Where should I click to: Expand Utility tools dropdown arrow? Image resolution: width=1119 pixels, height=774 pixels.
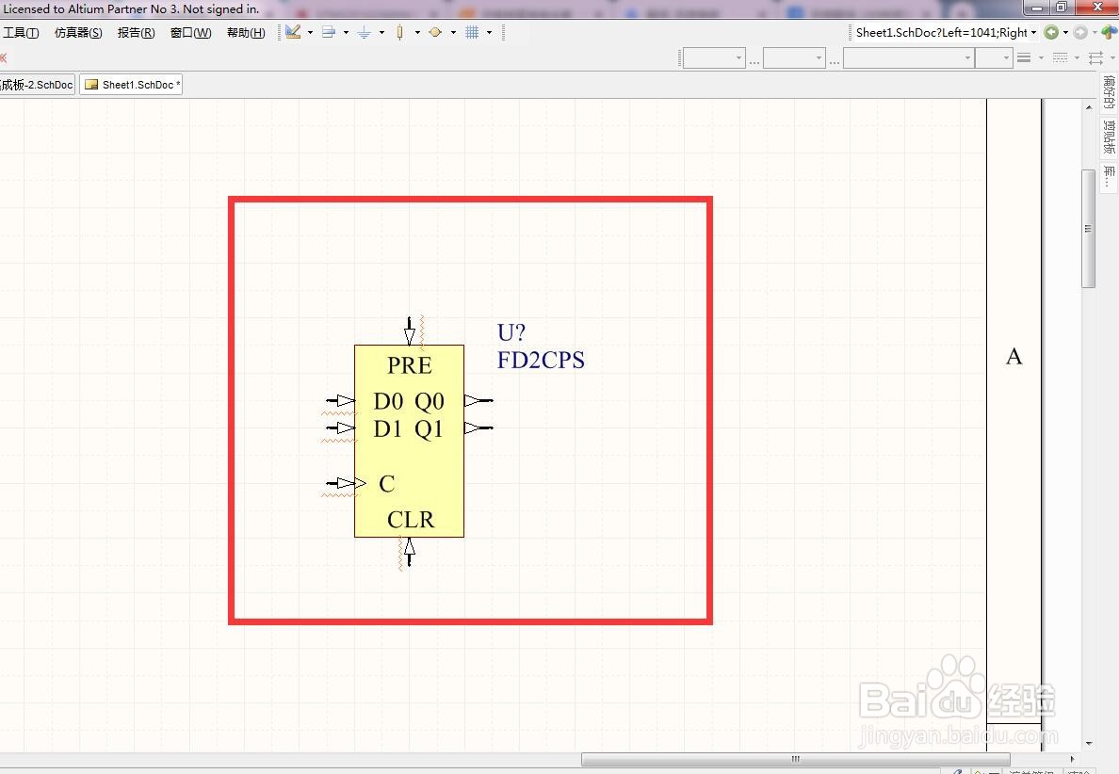pos(311,32)
